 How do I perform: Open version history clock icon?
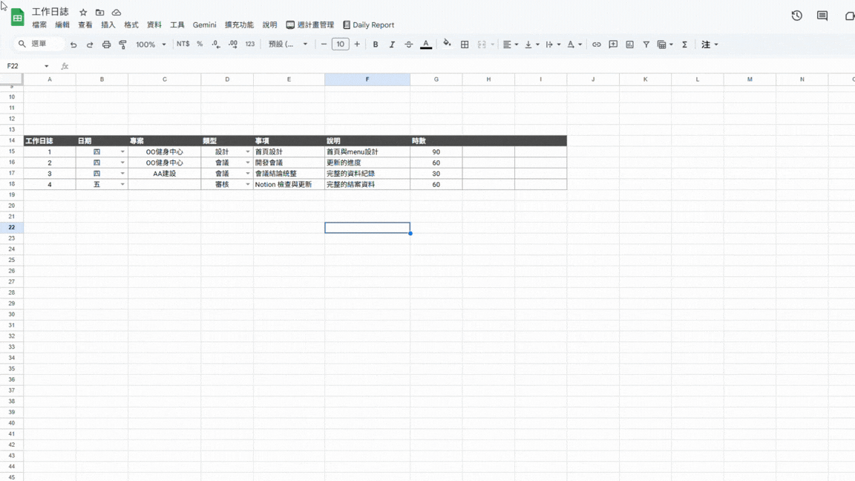pos(796,16)
